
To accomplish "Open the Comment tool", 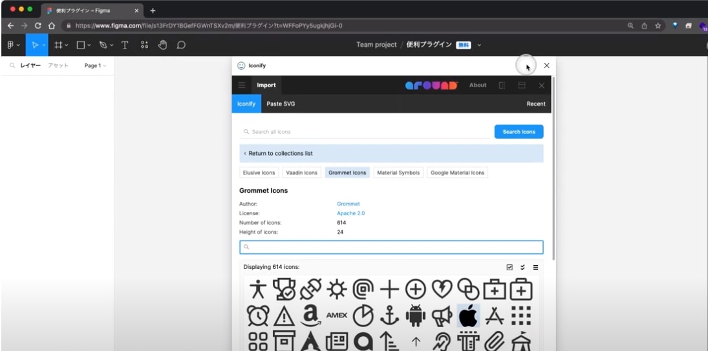I will click(x=181, y=45).
